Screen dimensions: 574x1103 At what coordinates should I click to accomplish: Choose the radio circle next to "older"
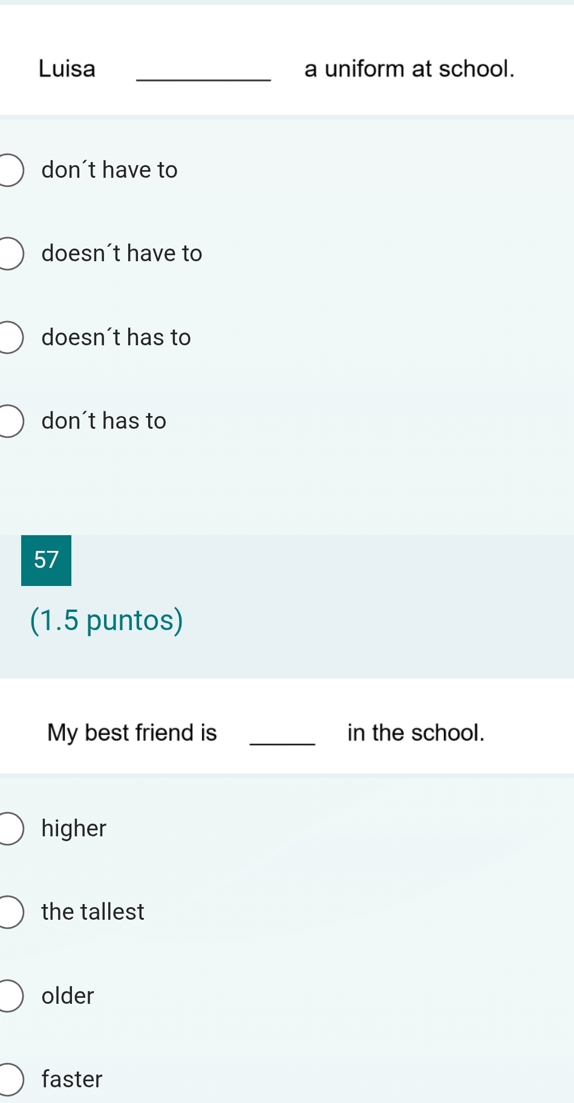coord(10,996)
